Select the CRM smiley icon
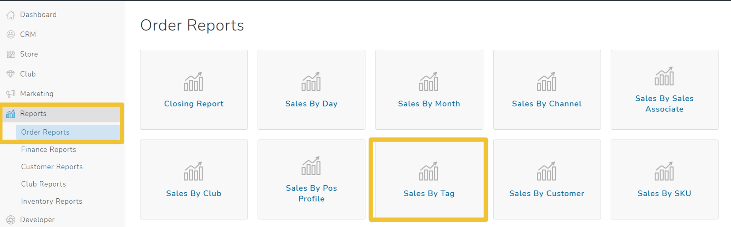The image size is (731, 227). [11, 34]
